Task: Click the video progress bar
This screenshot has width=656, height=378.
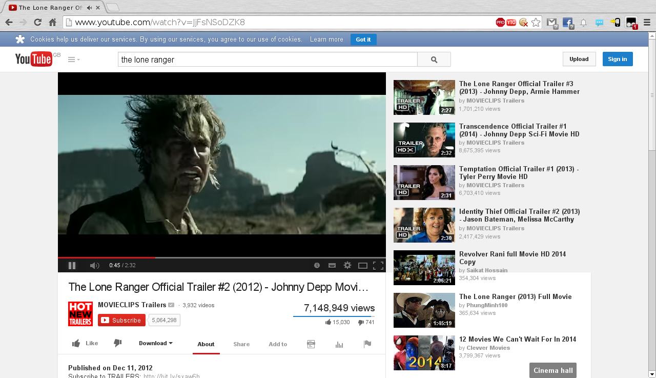Action: 222,257
